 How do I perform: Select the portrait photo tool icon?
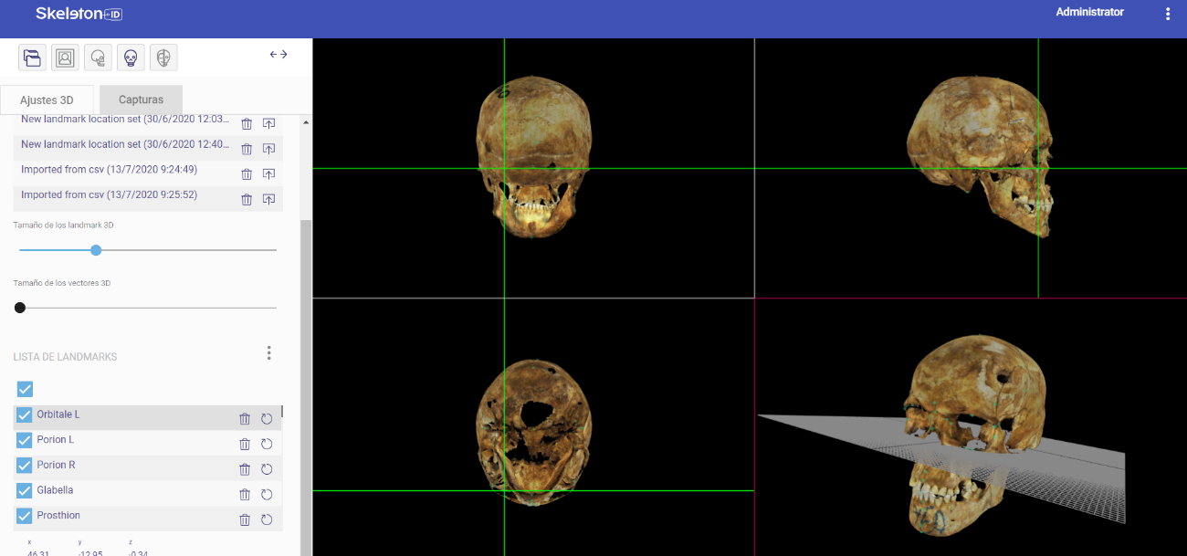pyautogui.click(x=65, y=58)
